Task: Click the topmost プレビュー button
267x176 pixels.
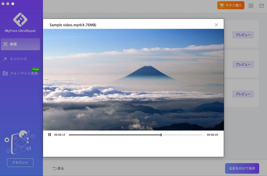Action: (243, 35)
